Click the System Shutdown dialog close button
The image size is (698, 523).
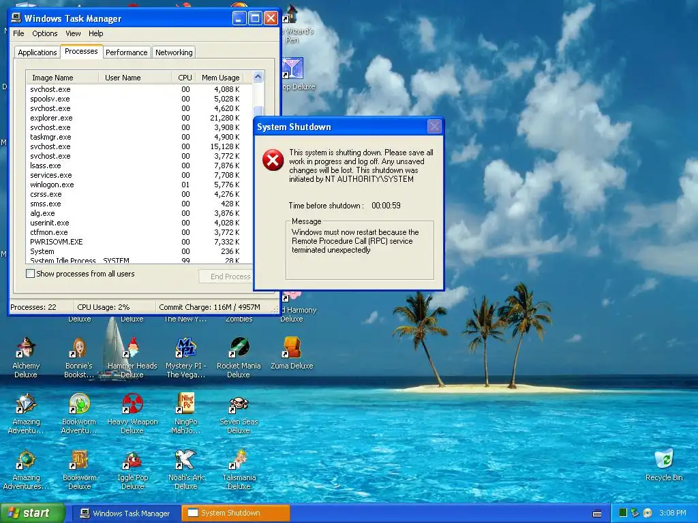coord(434,127)
